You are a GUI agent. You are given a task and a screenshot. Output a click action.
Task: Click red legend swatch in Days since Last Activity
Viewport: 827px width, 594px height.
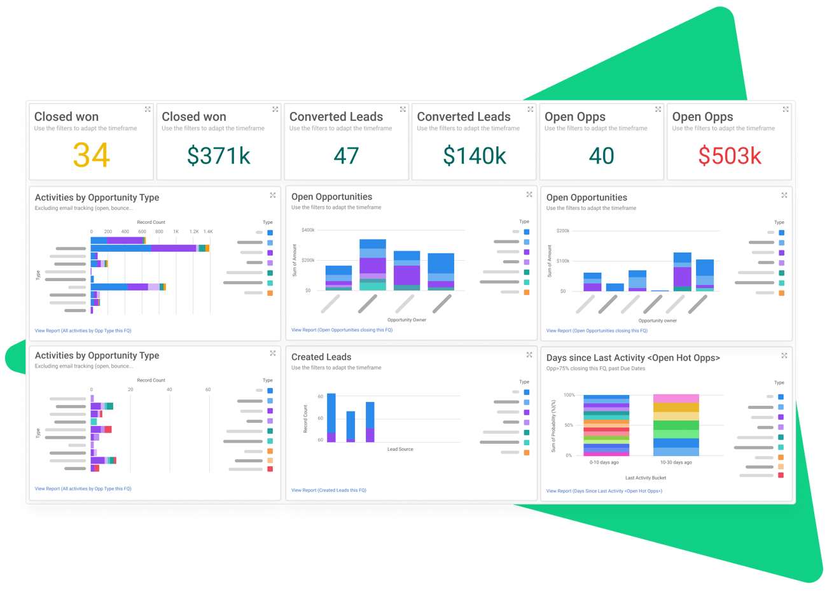(x=781, y=475)
